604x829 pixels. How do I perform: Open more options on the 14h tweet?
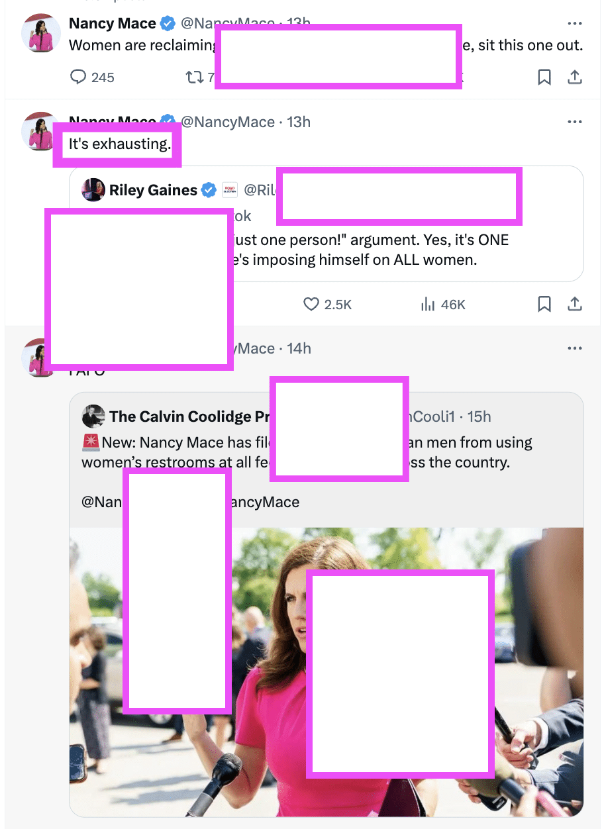tap(575, 348)
